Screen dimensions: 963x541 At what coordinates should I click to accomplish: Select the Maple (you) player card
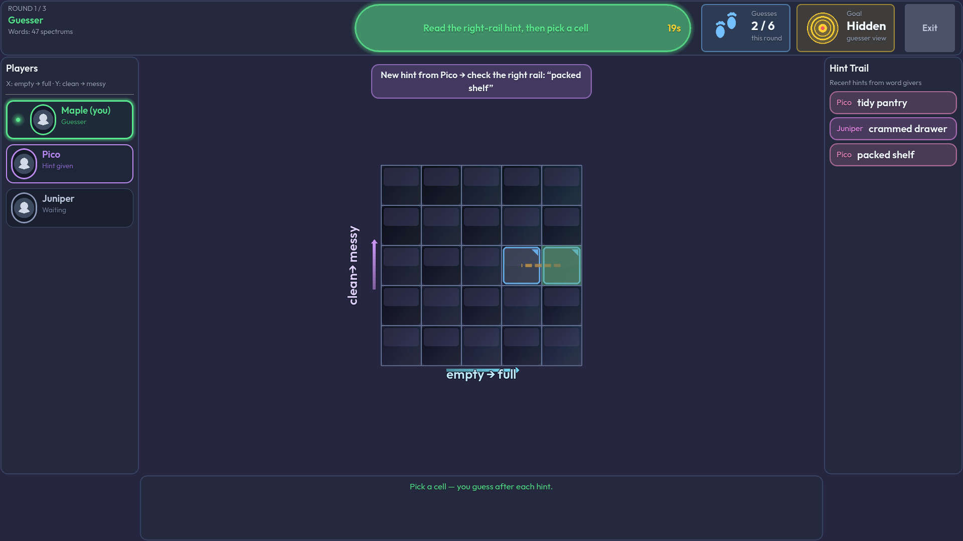70,120
